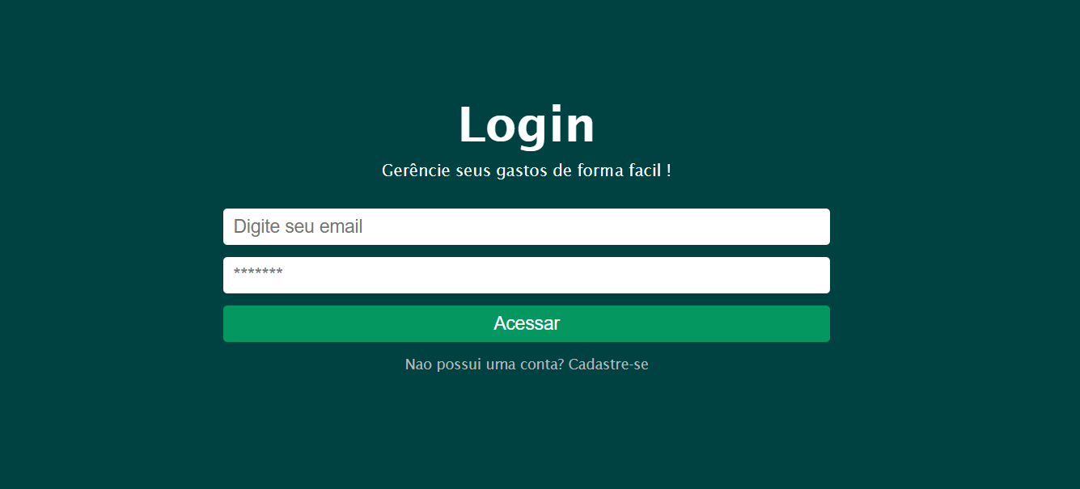Viewport: 1080px width, 489px height.
Task: Focus the masked password field
Action: pos(526,275)
